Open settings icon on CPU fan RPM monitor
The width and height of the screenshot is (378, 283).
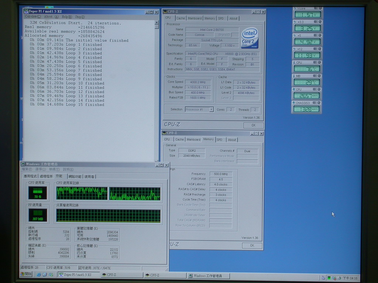315,89
